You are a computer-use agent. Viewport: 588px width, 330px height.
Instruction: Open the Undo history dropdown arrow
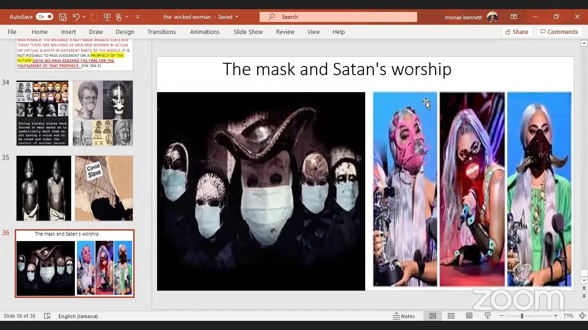(x=84, y=17)
